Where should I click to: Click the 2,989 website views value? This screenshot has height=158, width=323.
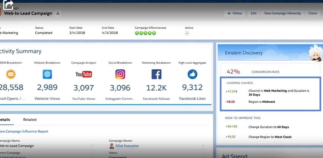click(x=47, y=88)
